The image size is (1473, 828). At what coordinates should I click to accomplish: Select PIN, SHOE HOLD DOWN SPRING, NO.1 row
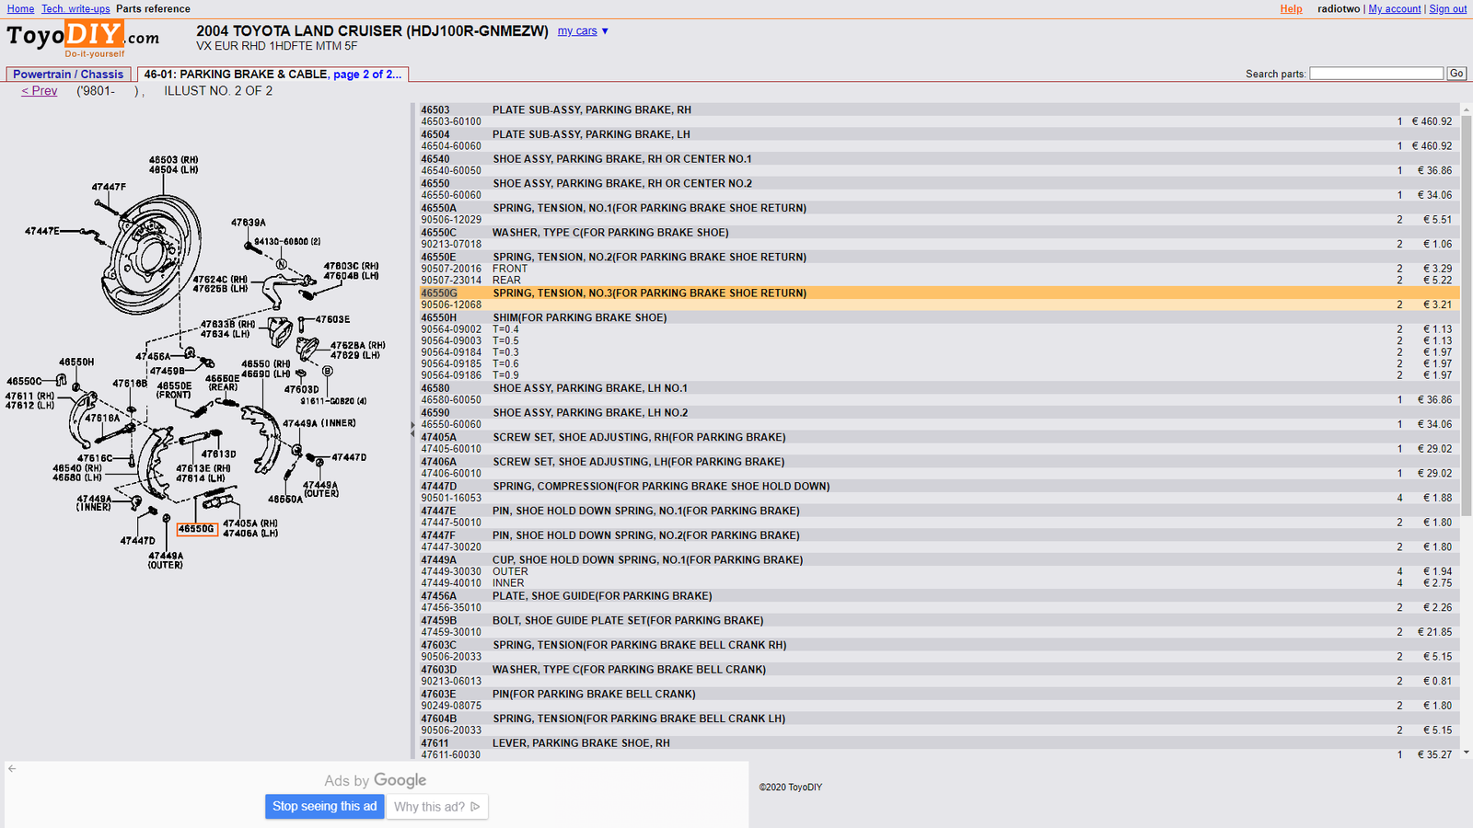tap(938, 512)
